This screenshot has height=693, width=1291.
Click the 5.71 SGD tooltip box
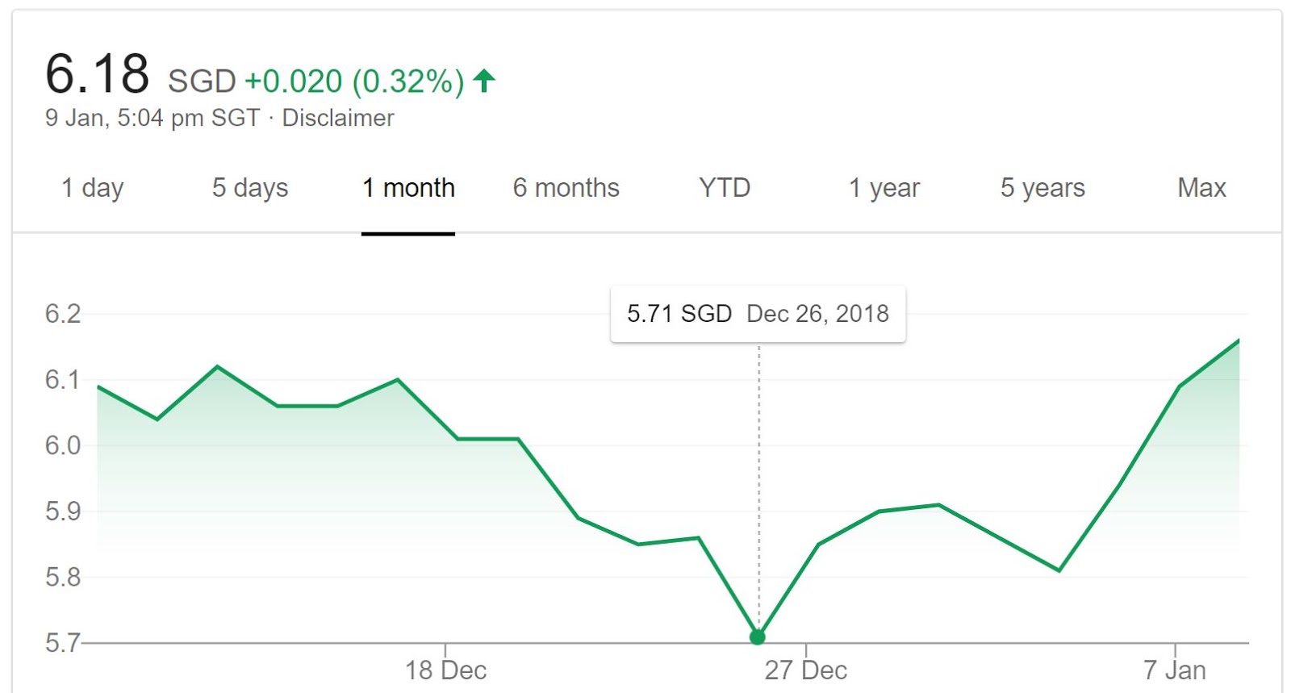click(758, 314)
